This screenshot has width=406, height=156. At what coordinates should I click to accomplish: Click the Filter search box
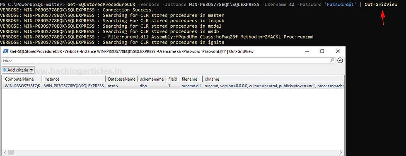pyautogui.click(x=168, y=60)
